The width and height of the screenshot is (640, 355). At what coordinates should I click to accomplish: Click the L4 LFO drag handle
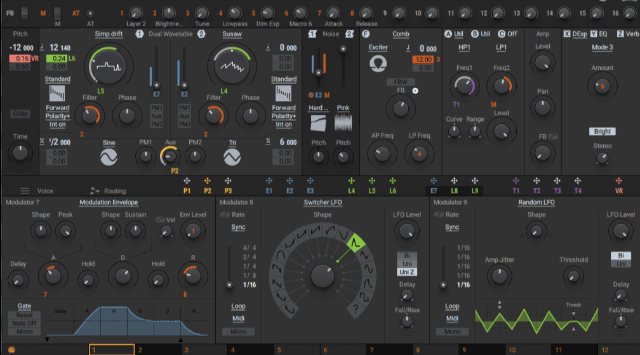pyautogui.click(x=352, y=181)
